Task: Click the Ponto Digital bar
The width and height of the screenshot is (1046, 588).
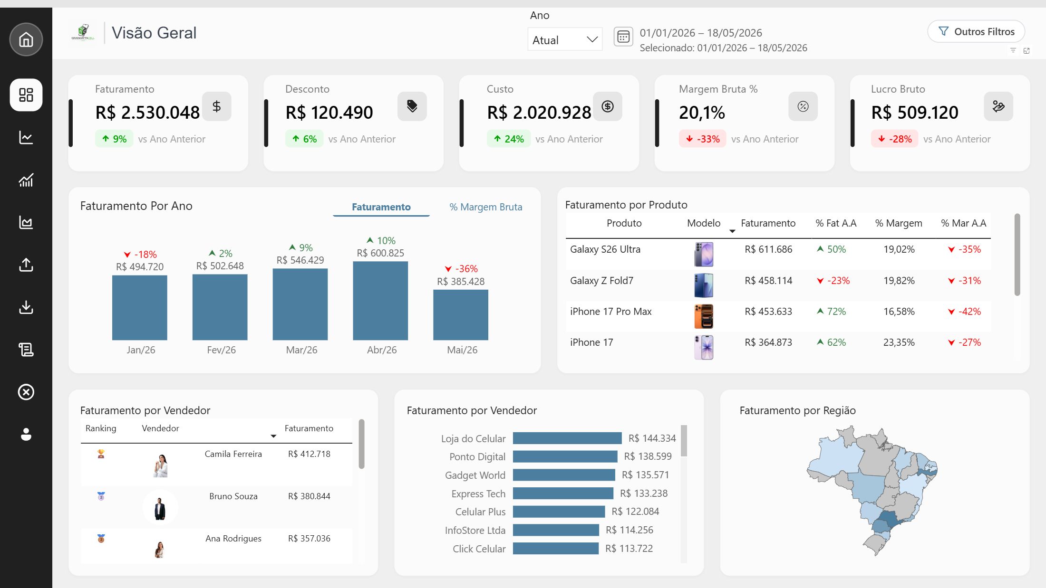Action: [565, 456]
